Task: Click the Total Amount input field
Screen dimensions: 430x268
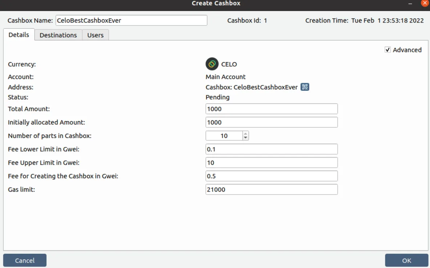Action: 272,109
